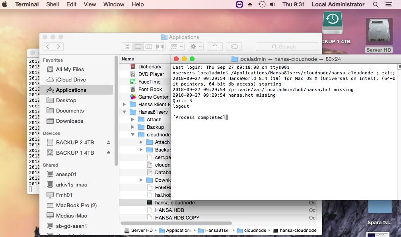Open the Shell menu
The height and width of the screenshot is (237, 401).
[x=53, y=4]
